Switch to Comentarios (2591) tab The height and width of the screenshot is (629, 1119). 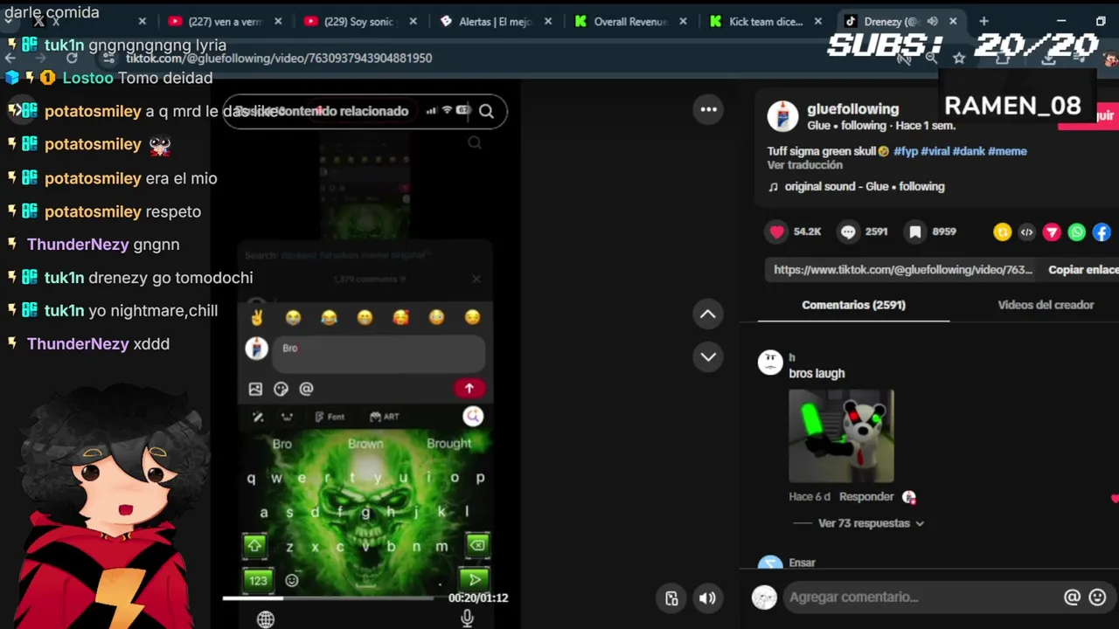pyautogui.click(x=853, y=305)
